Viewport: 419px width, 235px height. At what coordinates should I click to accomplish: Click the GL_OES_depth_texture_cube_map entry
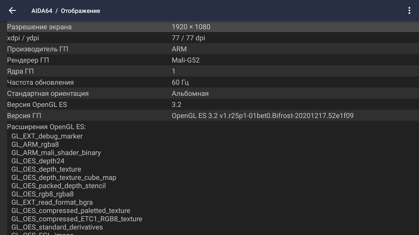(x=64, y=177)
